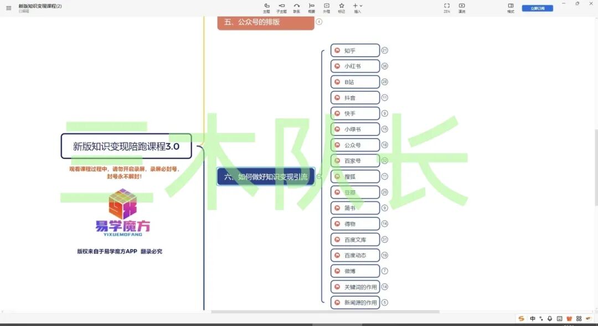Click the 概要 (Summary) toolbar icon
The image size is (598, 326).
[x=311, y=7]
